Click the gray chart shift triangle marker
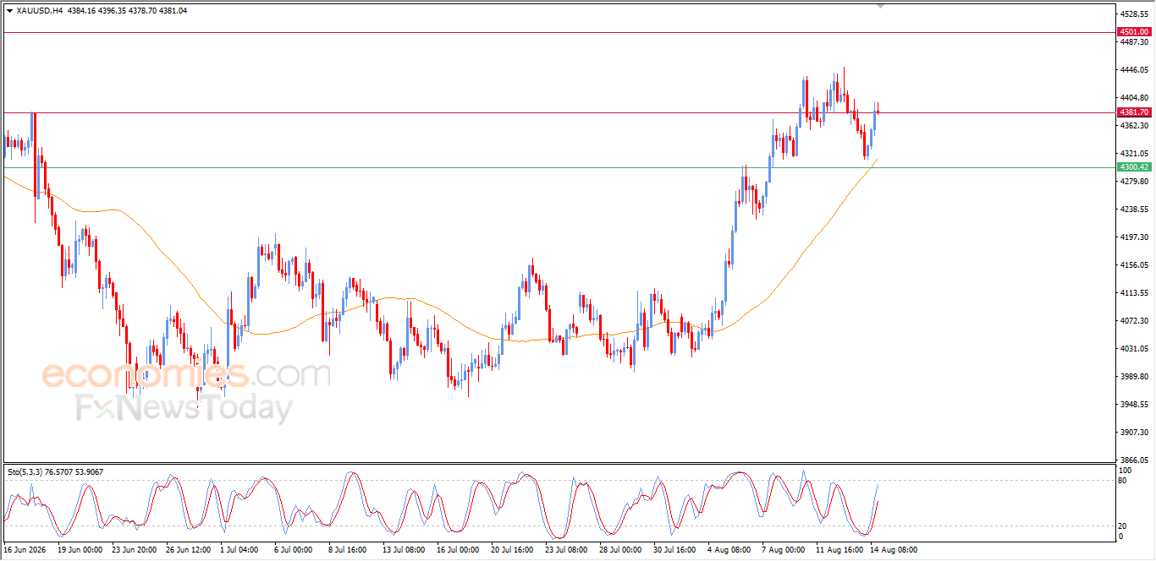 (879, 6)
